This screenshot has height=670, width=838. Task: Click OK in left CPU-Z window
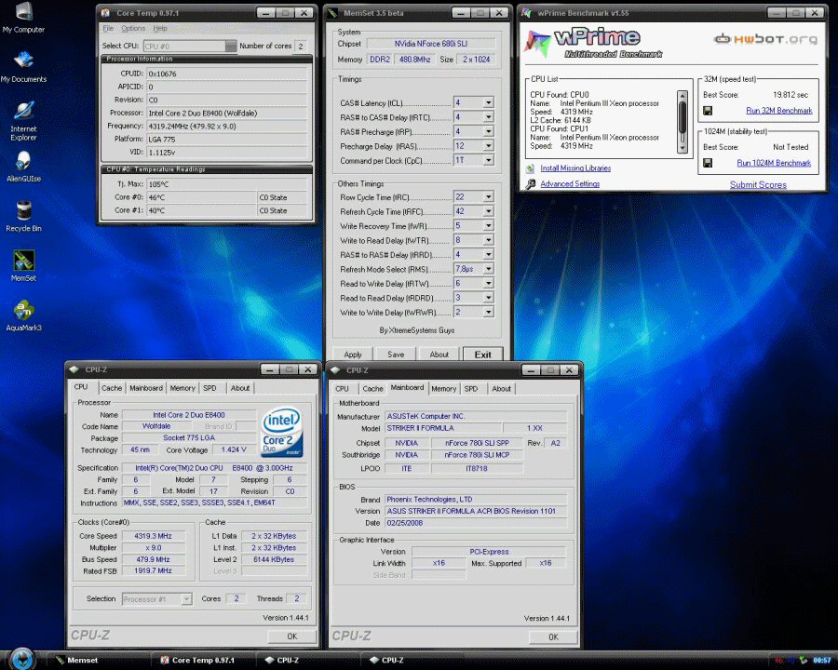coord(291,636)
